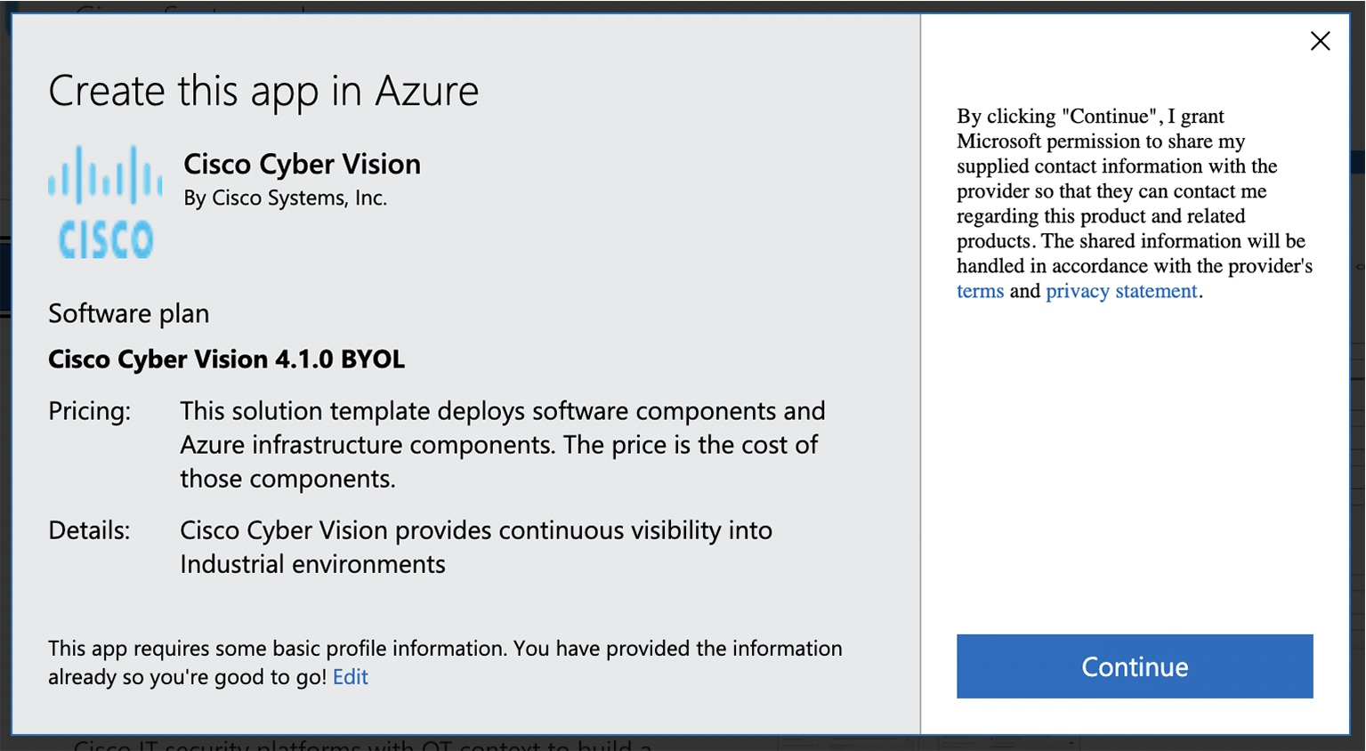The width and height of the screenshot is (1366, 751).
Task: Select the Software plan label
Action: (128, 313)
